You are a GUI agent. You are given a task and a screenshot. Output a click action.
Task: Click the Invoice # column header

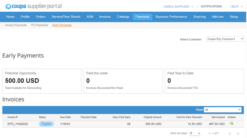[x=12, y=117]
